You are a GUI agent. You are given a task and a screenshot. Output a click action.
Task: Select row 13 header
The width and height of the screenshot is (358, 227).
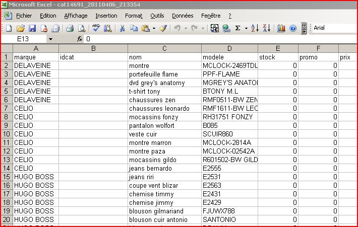pyautogui.click(x=7, y=160)
